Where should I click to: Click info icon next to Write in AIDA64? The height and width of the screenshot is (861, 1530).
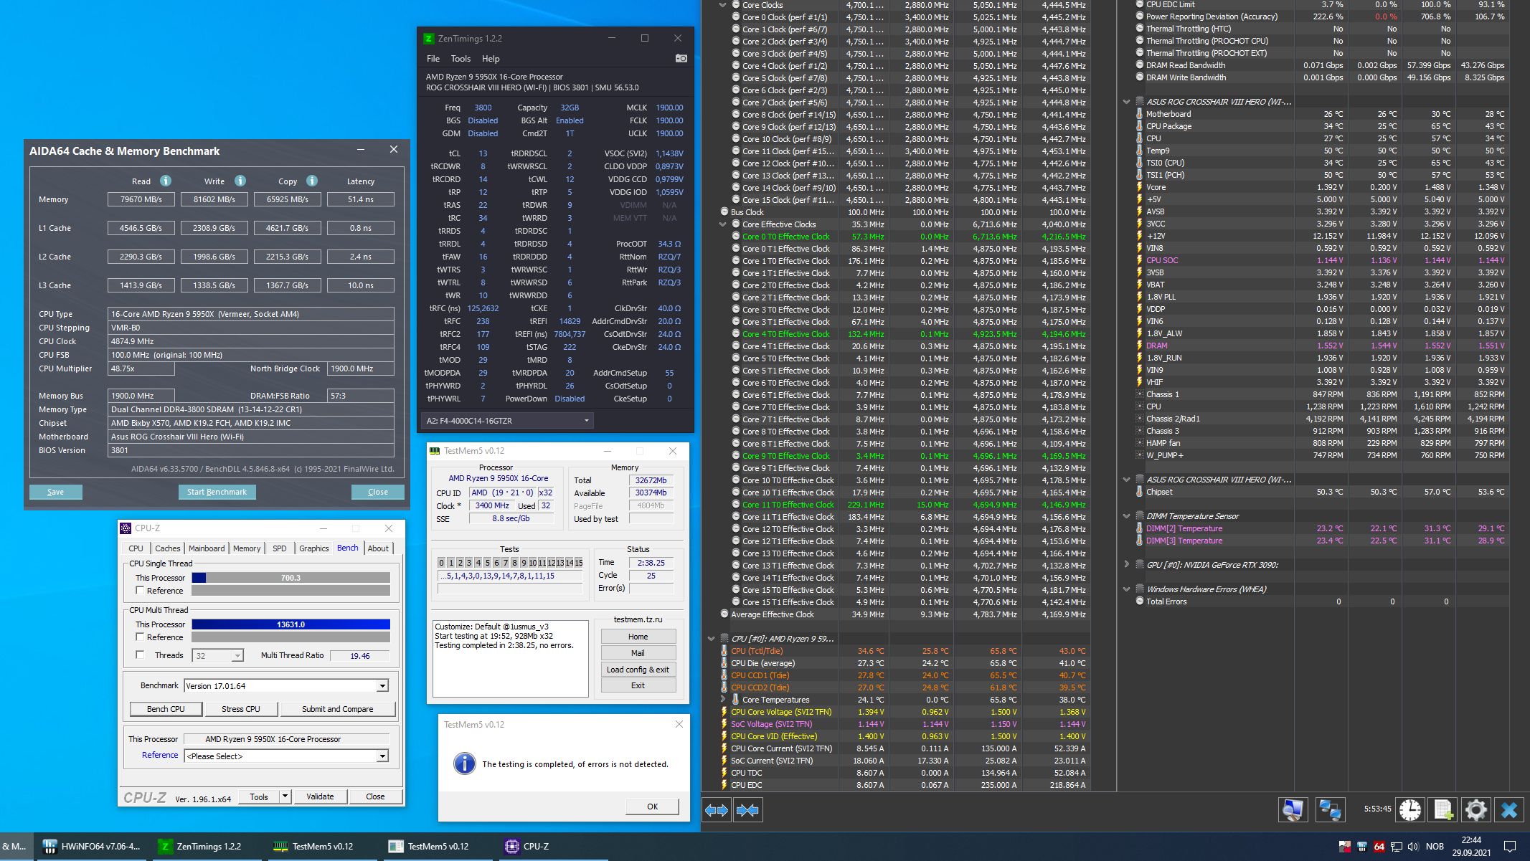coord(240,181)
